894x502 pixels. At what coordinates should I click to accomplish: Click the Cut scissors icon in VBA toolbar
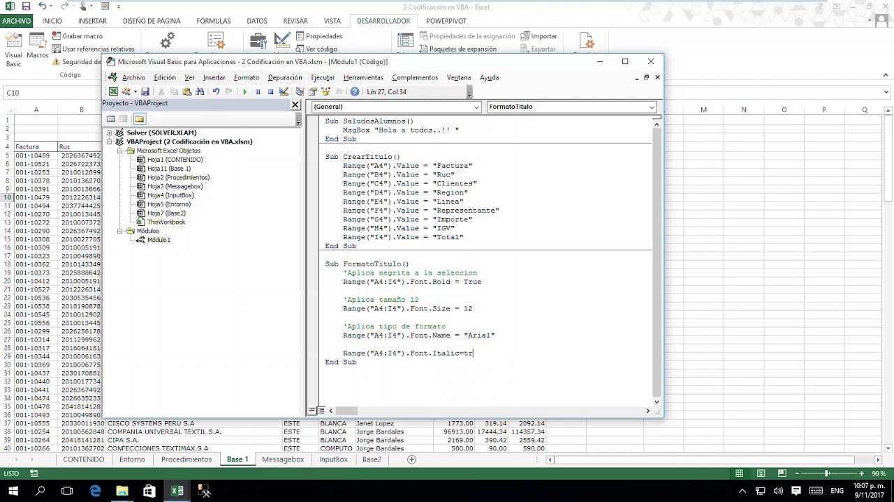coord(161,91)
